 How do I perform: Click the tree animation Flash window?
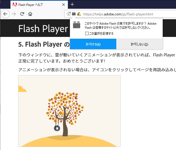69,111
